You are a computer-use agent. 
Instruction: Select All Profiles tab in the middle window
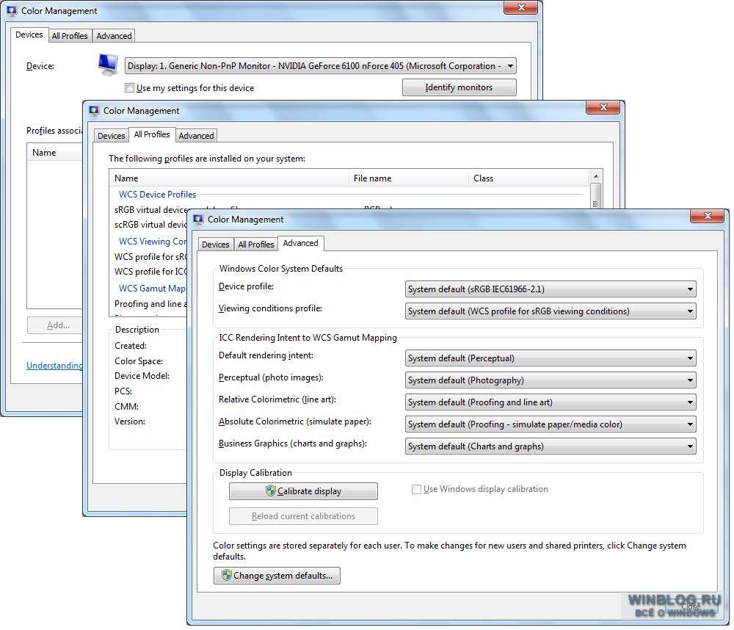[x=152, y=134]
